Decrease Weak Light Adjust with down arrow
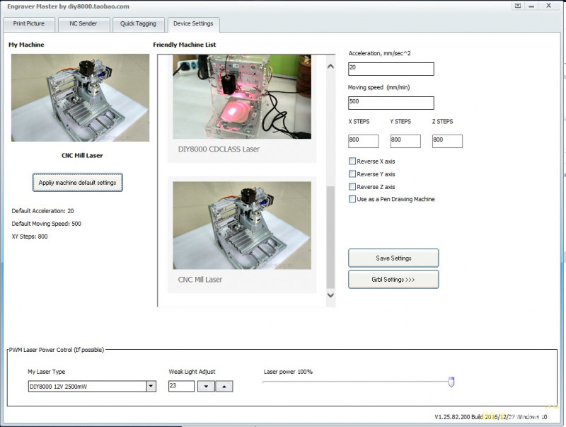Screen dimensions: 566x427 click(x=206, y=386)
